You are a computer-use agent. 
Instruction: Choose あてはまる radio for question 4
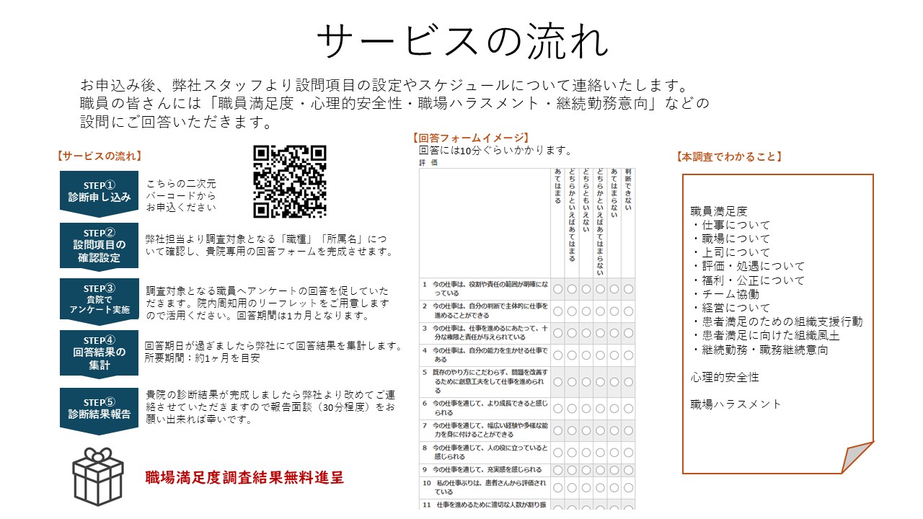click(558, 355)
